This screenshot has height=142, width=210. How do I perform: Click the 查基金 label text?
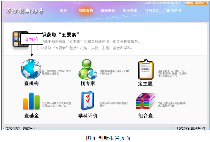(32, 116)
